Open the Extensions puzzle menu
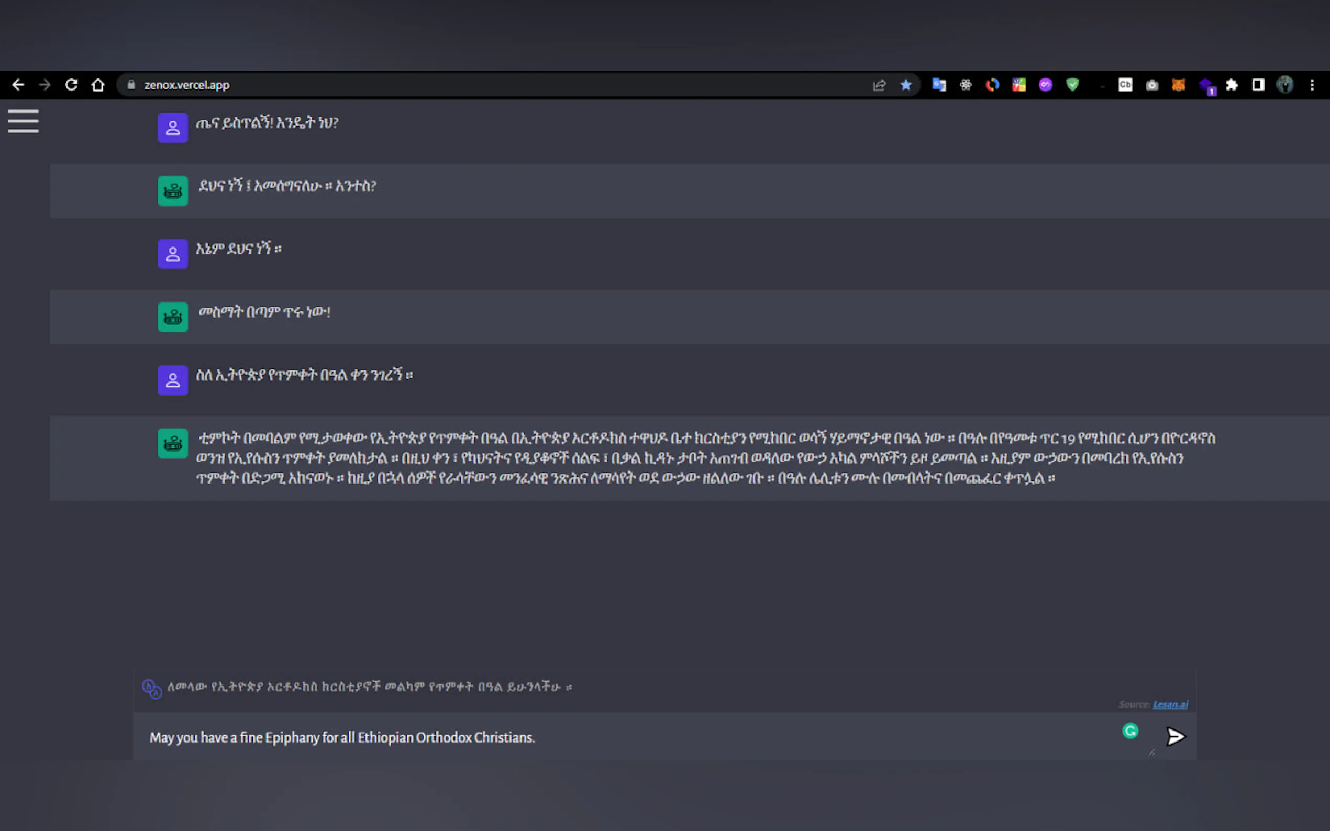 click(1232, 85)
